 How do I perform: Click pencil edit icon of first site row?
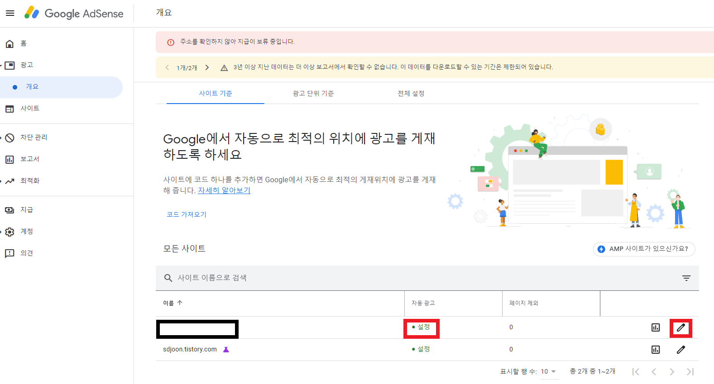681,327
